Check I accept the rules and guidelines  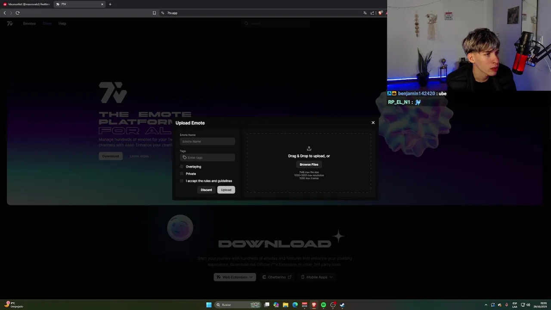[x=182, y=181]
